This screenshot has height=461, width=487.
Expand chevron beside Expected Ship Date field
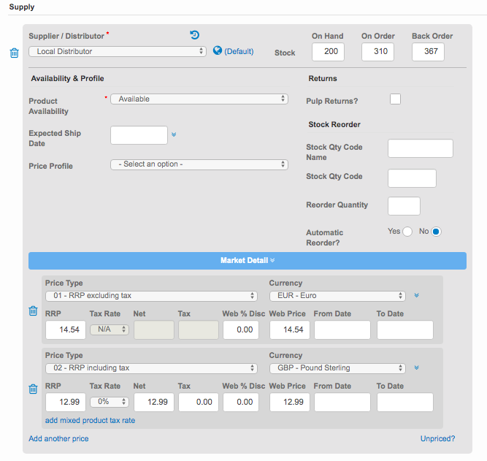point(174,134)
